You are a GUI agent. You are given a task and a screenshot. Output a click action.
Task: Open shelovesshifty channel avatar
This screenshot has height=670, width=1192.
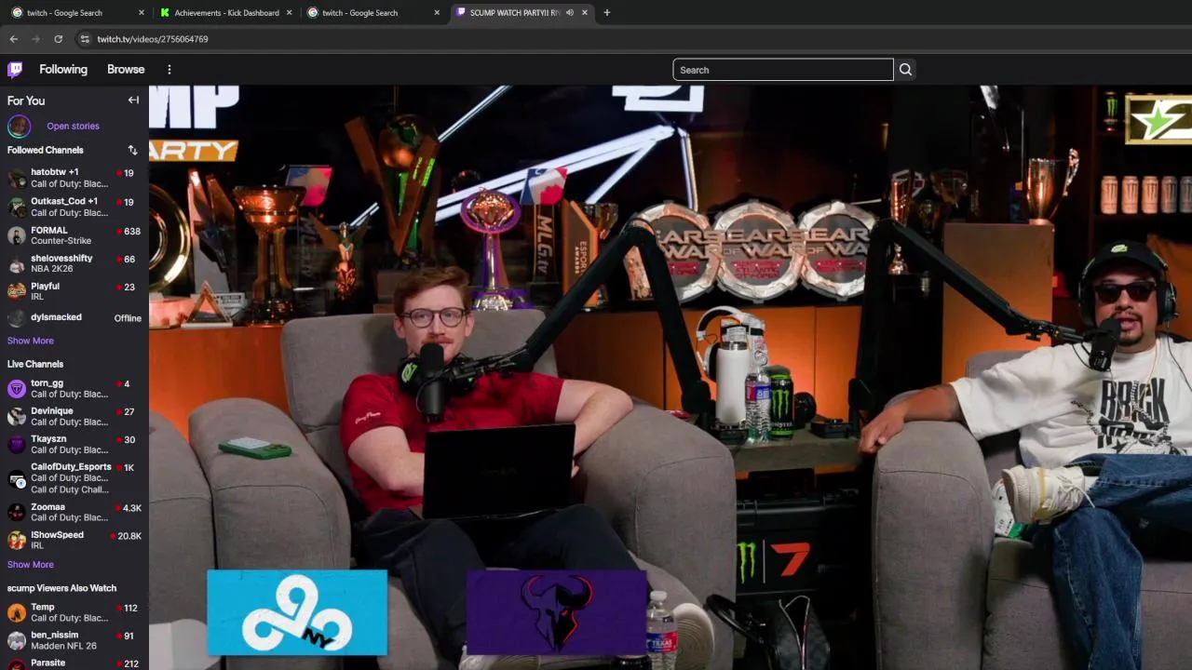(17, 263)
